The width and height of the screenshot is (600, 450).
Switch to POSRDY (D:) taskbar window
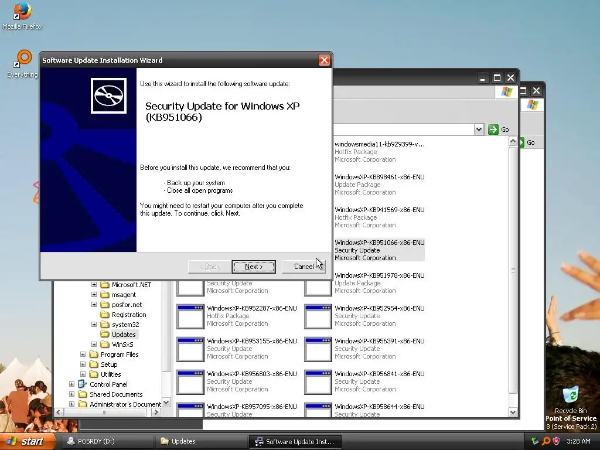click(x=107, y=441)
